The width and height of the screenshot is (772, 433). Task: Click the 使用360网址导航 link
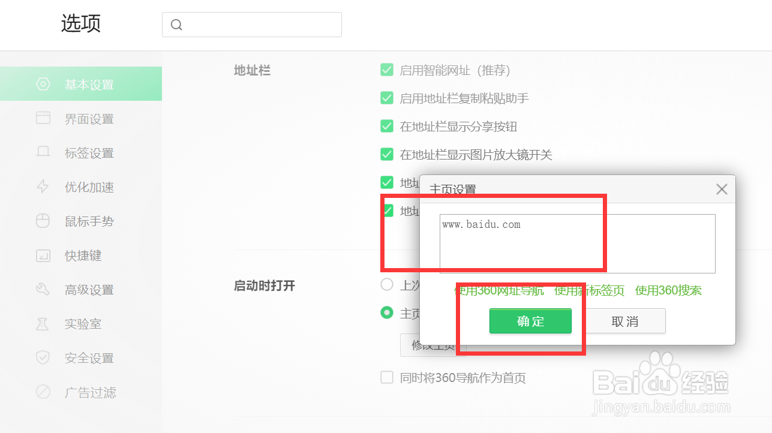pyautogui.click(x=499, y=290)
